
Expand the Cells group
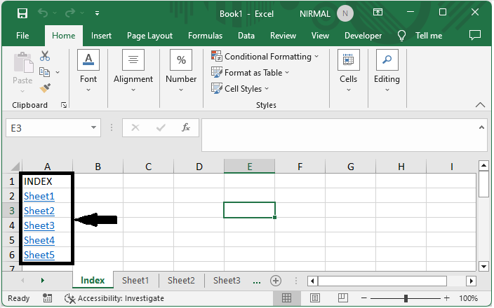(349, 71)
